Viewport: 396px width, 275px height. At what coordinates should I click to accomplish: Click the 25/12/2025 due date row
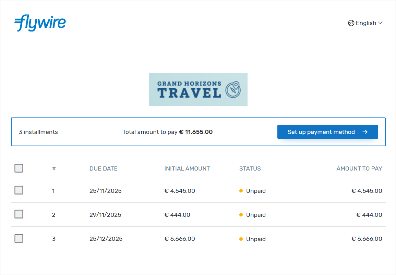click(x=106, y=239)
